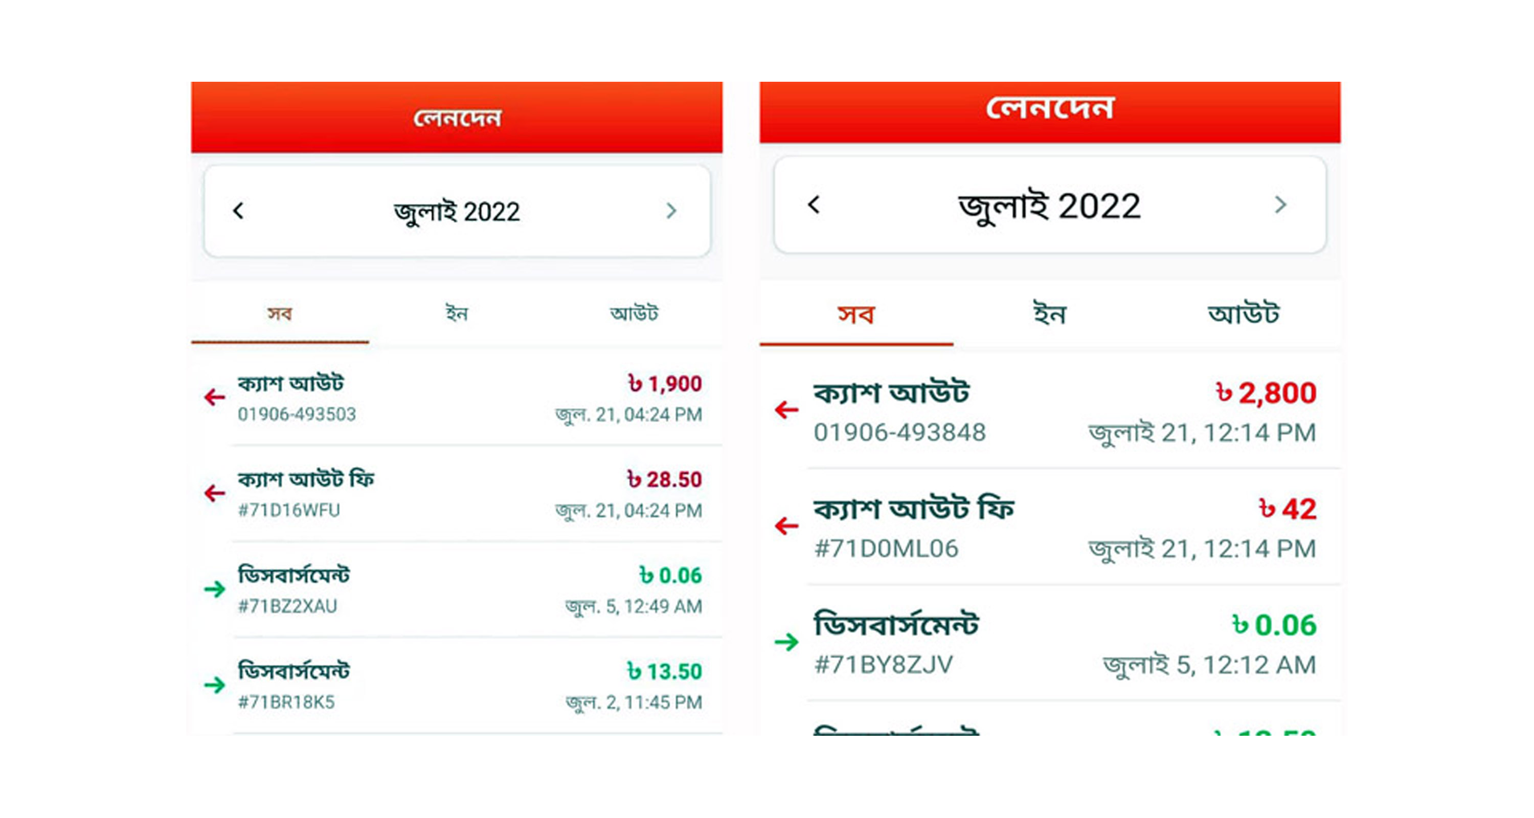This screenshot has height=818, width=1534.
Task: Switch to ইন tab in right panel
Action: coord(1050,314)
